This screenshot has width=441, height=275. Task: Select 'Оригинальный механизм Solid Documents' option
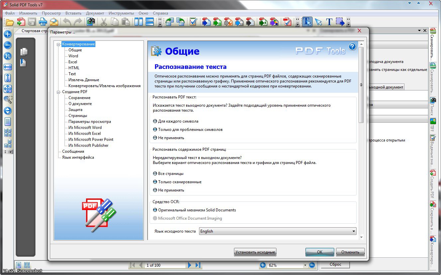pos(155,210)
